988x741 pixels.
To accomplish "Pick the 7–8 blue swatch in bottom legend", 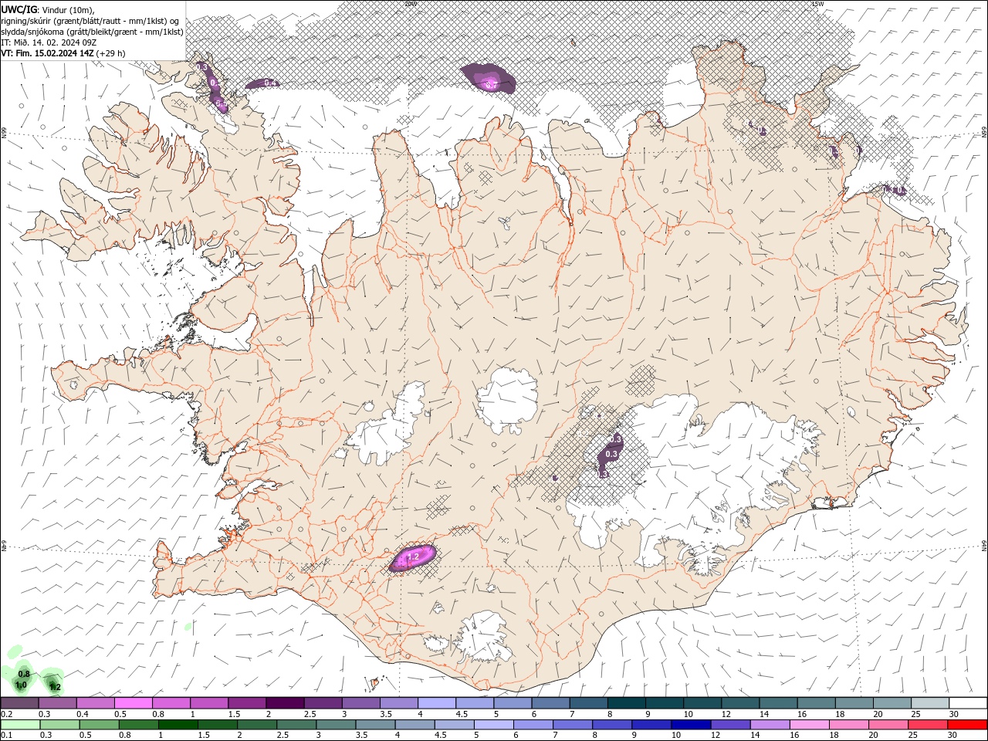I will click(572, 725).
